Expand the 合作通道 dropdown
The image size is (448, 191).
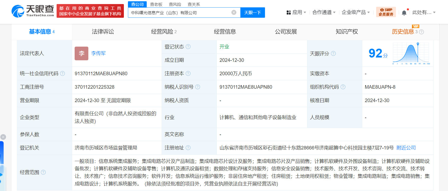pyautogui.click(x=324, y=12)
